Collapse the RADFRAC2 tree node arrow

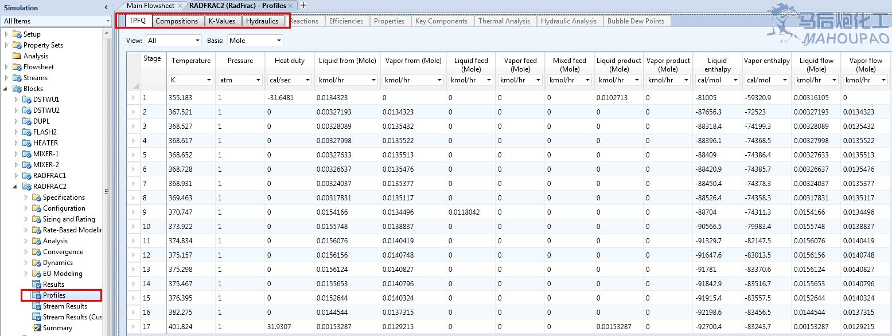16,187
